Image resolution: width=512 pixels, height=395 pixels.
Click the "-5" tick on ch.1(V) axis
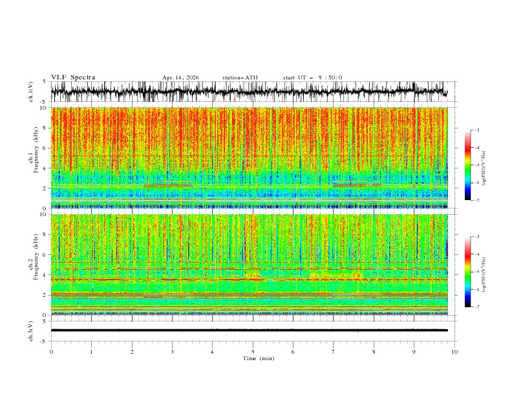44,101
